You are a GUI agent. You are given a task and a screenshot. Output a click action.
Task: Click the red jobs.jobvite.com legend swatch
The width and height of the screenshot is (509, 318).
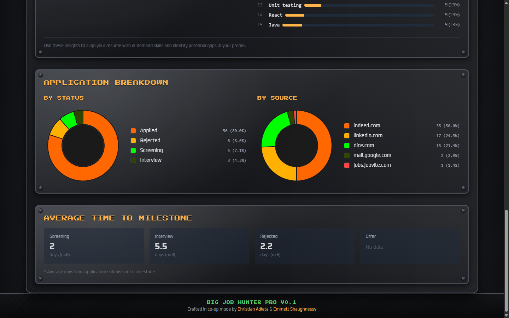pos(347,165)
